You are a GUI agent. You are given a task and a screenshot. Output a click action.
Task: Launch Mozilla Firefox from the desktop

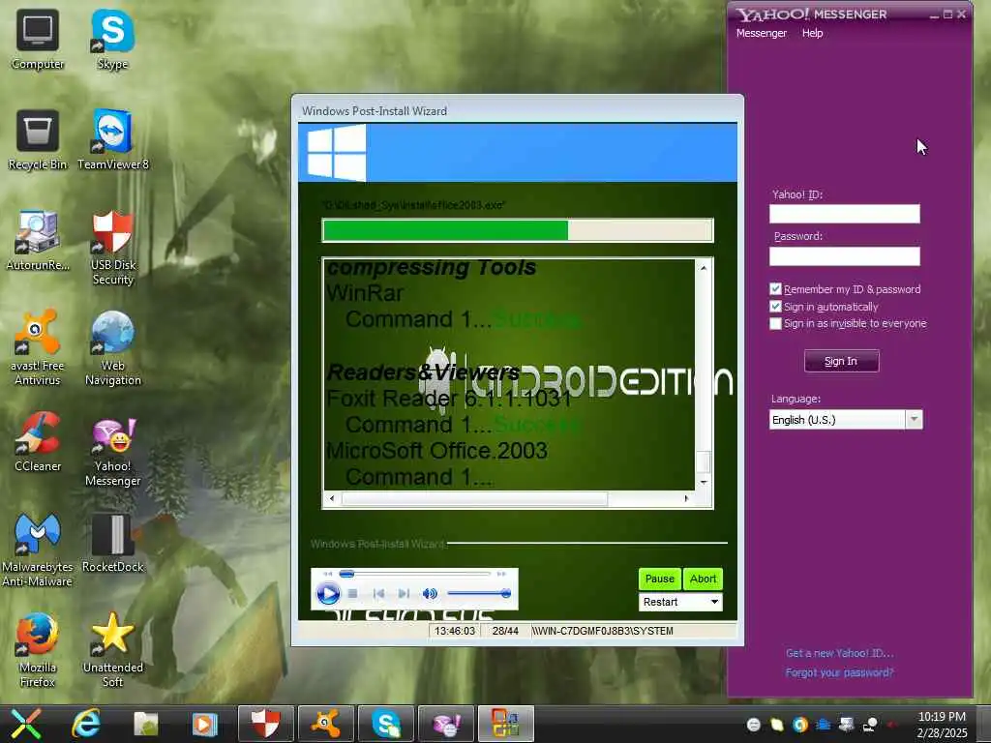pyautogui.click(x=38, y=649)
